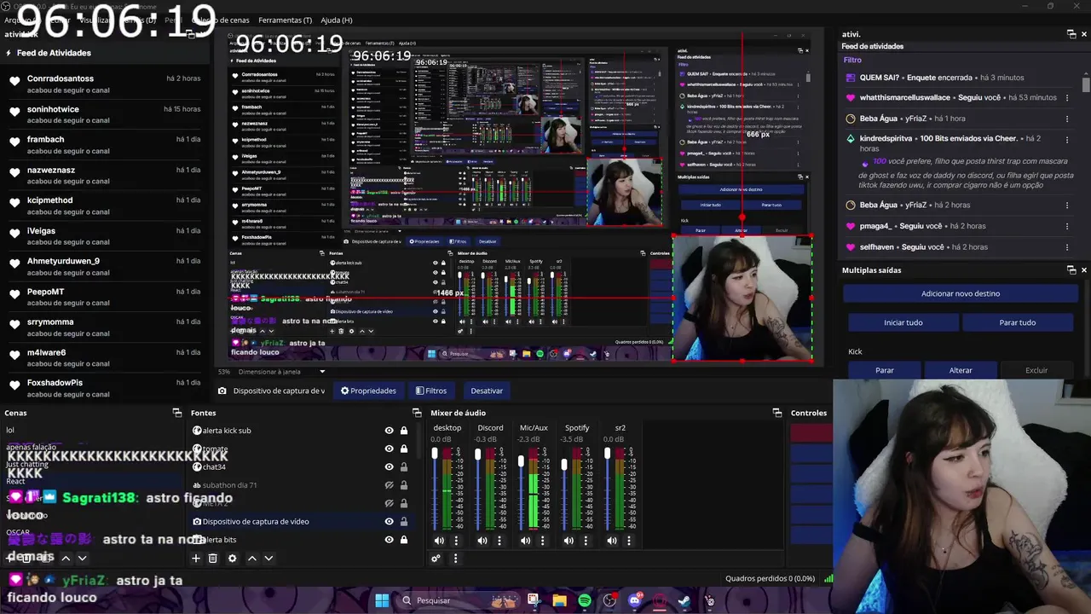Hide the alerta kick sub source
The image size is (1091, 614).
[390, 431]
